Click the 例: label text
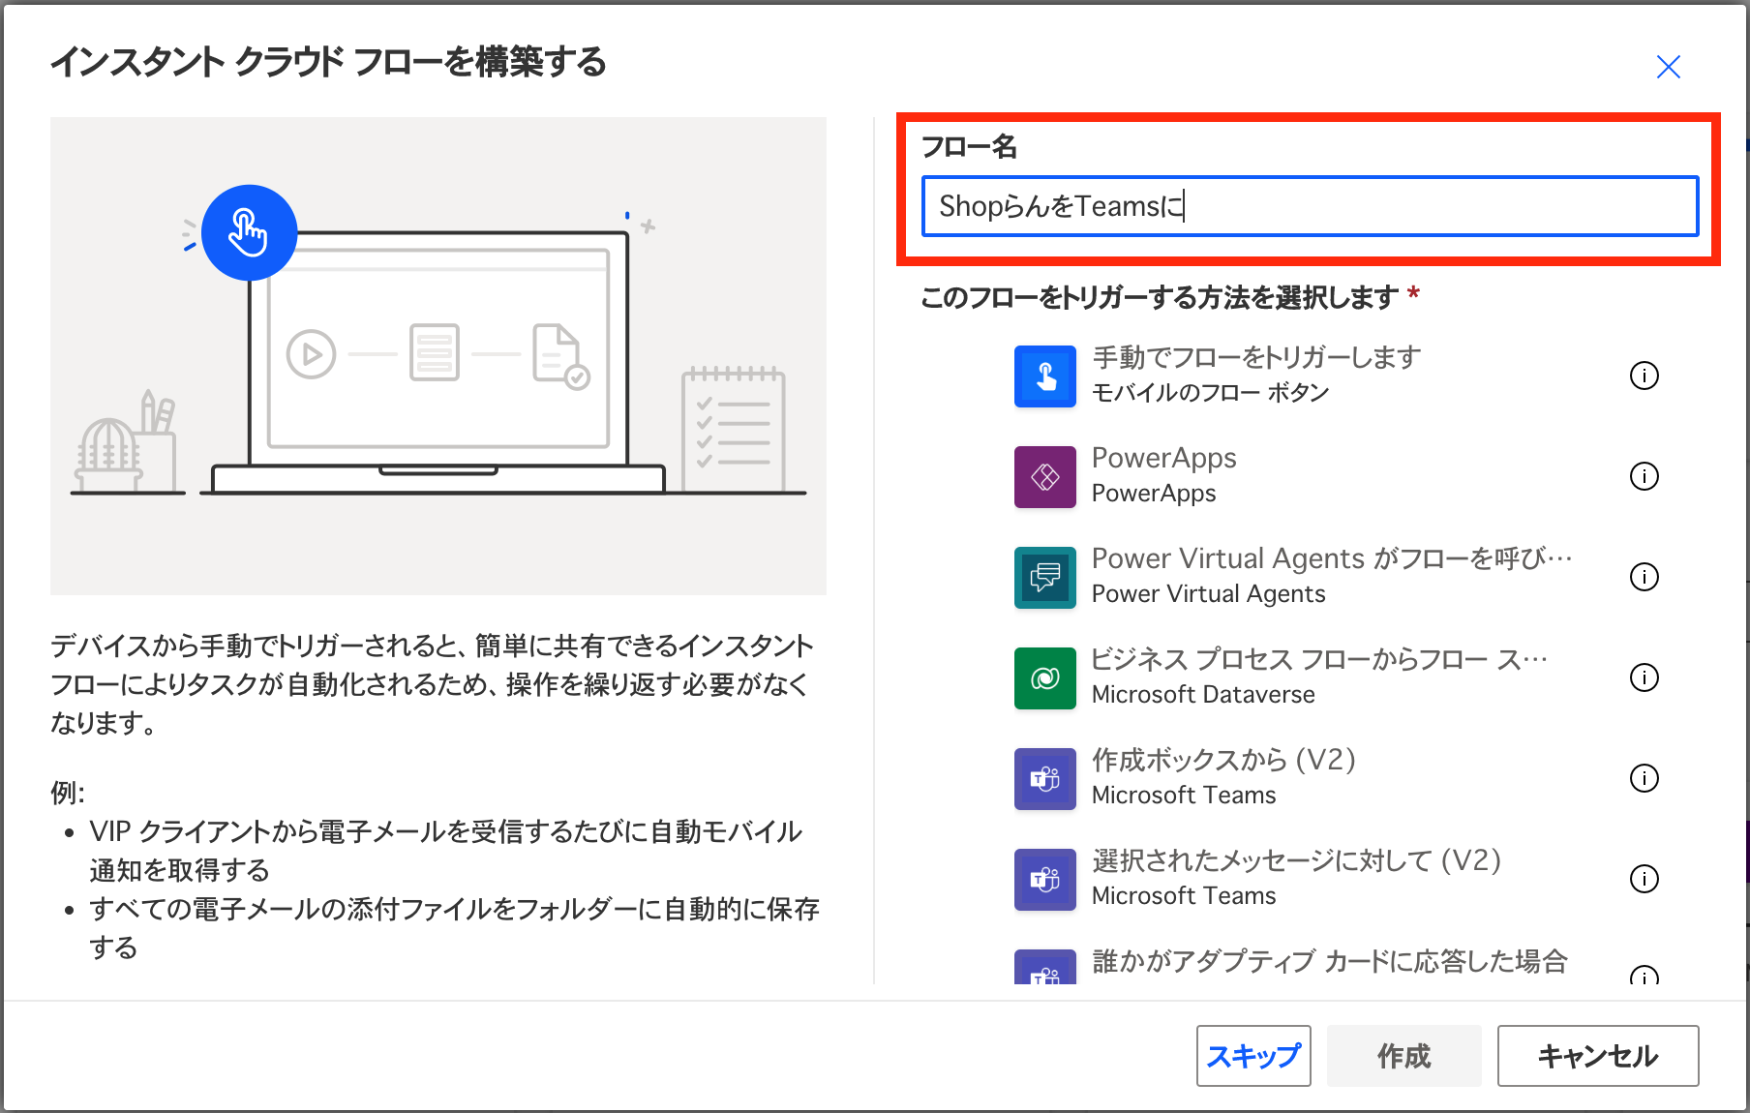This screenshot has height=1113, width=1750. tap(68, 793)
